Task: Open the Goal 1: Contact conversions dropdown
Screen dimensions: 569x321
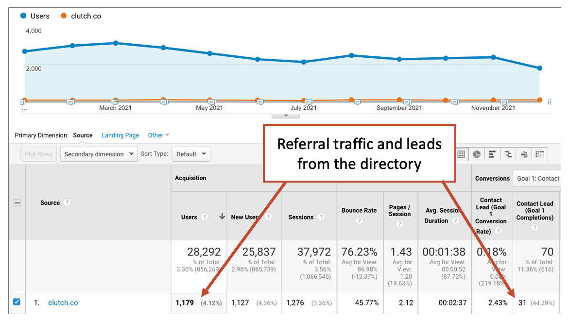Action: (537, 178)
